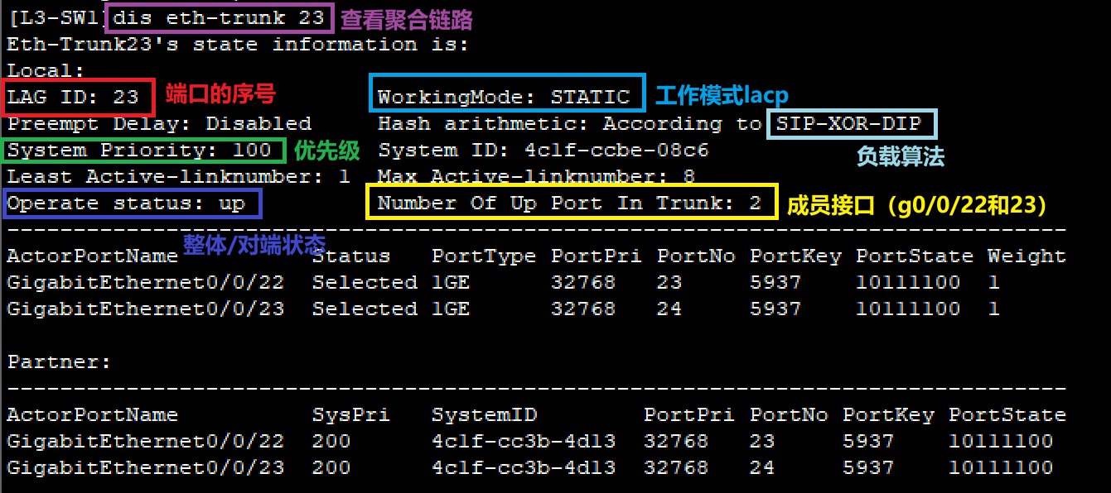
Task: Select the SIP-XOR-DIP hash algorithm box
Action: [x=852, y=123]
